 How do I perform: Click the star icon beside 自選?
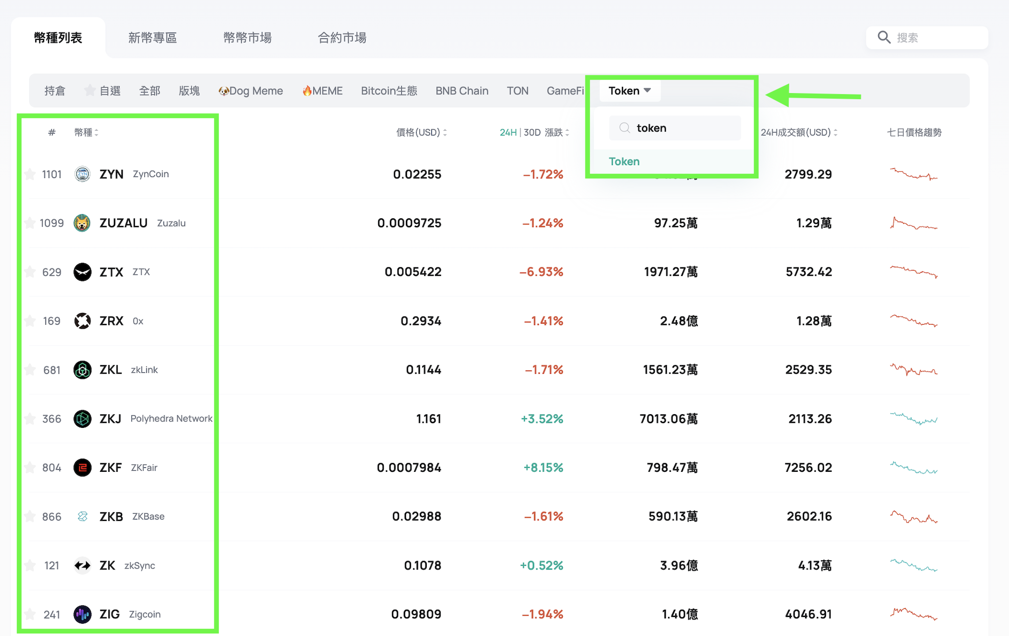point(90,90)
